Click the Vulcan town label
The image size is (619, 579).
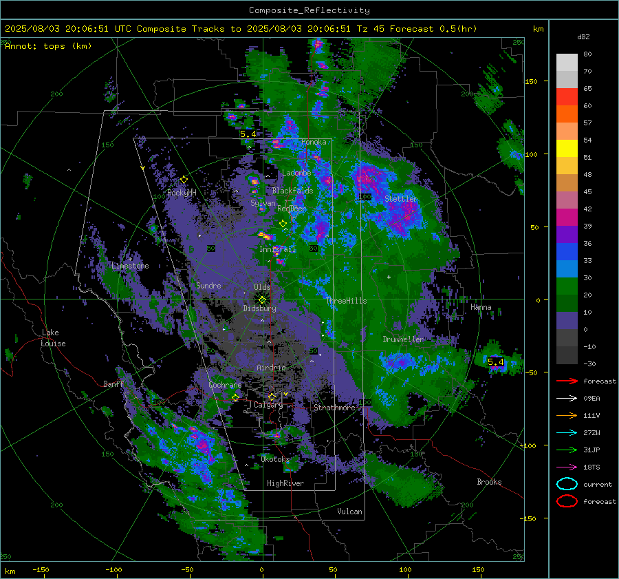(350, 512)
